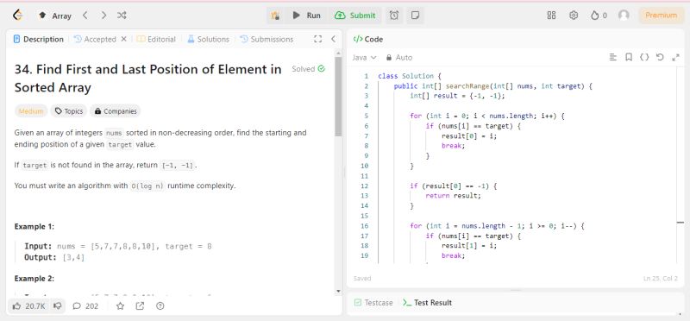Open the layout manager grid icon
Image resolution: width=690 pixels, height=321 pixels.
pos(551,16)
